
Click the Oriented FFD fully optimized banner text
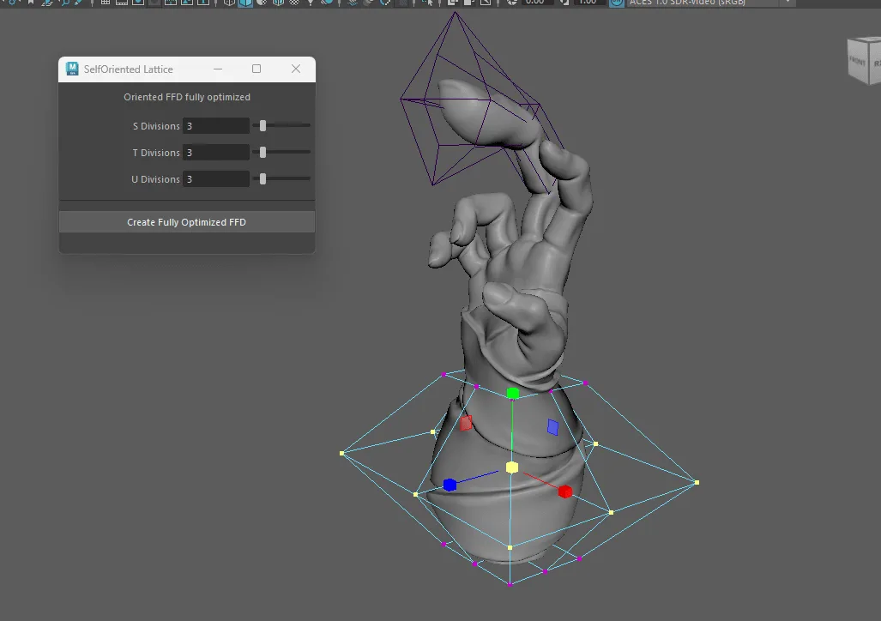click(x=186, y=97)
